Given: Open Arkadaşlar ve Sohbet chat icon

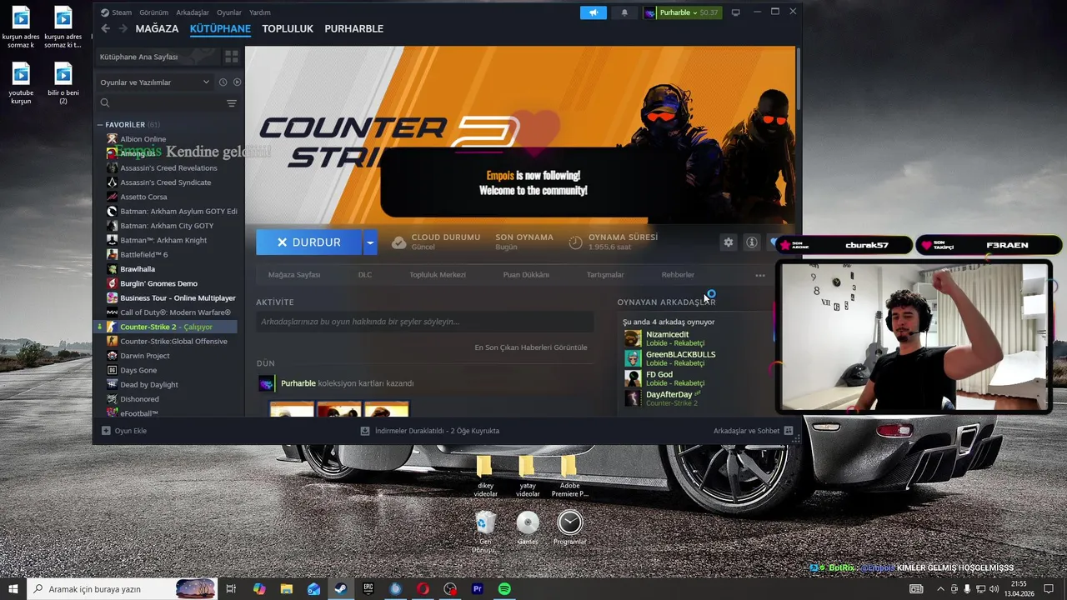Looking at the screenshot, I should pos(789,431).
